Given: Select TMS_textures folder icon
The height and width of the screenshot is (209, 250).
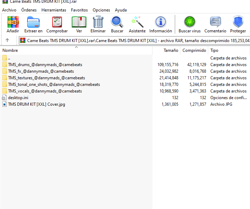Looking at the screenshot, I should point(5,78).
